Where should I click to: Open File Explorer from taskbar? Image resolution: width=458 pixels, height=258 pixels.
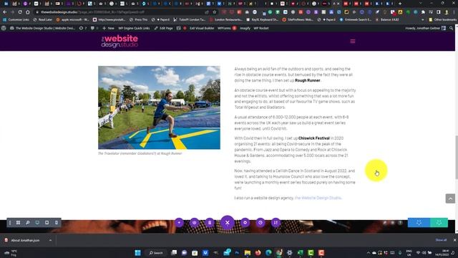click(x=248, y=253)
